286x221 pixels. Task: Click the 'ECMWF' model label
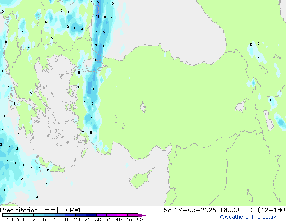click(x=73, y=210)
